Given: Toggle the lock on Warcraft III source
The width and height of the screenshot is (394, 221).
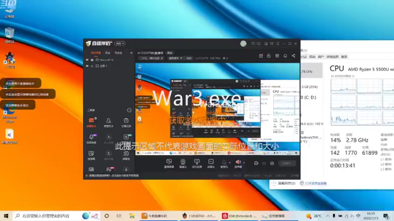Looking at the screenshot, I should click(x=92, y=60).
